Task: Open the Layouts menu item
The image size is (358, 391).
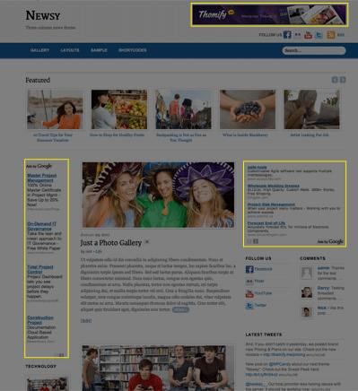Action: 70,50
